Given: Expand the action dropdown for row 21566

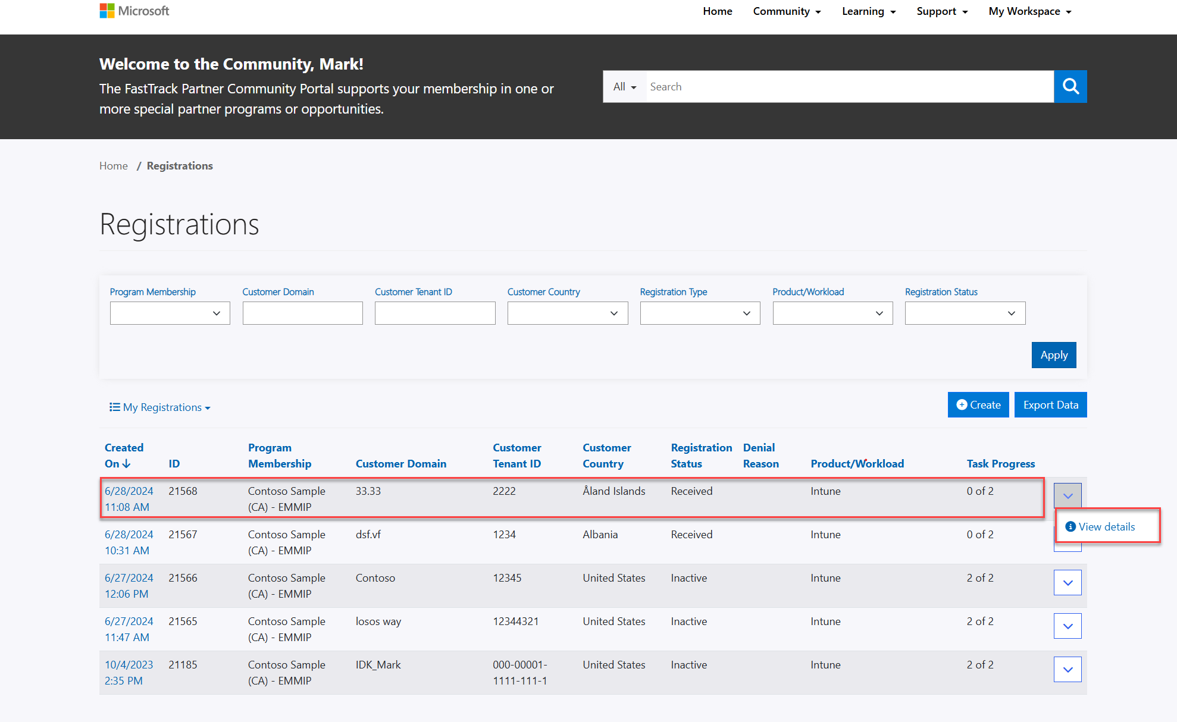Looking at the screenshot, I should tap(1068, 583).
